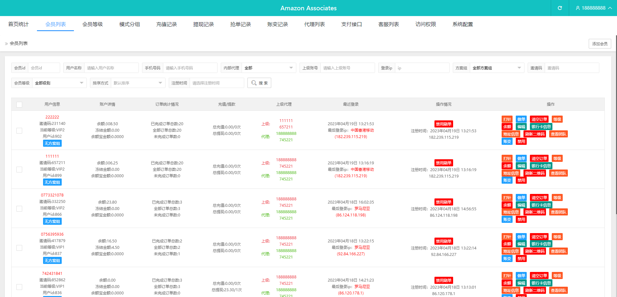
Task: Check the row checkbox for user 0773321078
Action: click(19, 209)
